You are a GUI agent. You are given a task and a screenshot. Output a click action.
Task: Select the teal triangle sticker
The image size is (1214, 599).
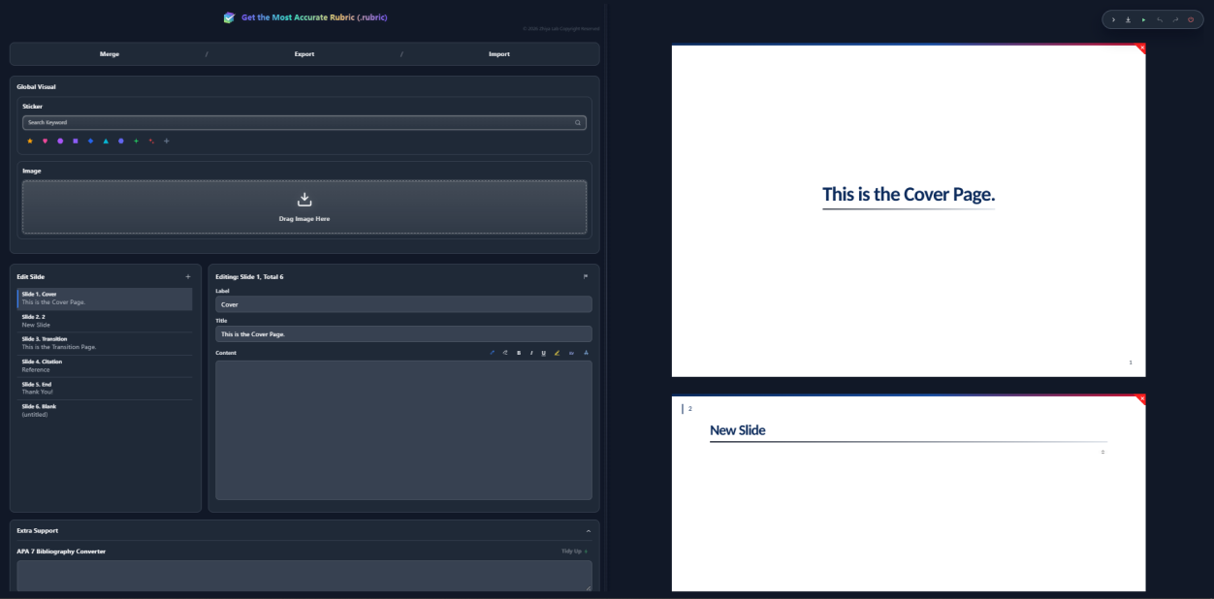[x=106, y=142]
